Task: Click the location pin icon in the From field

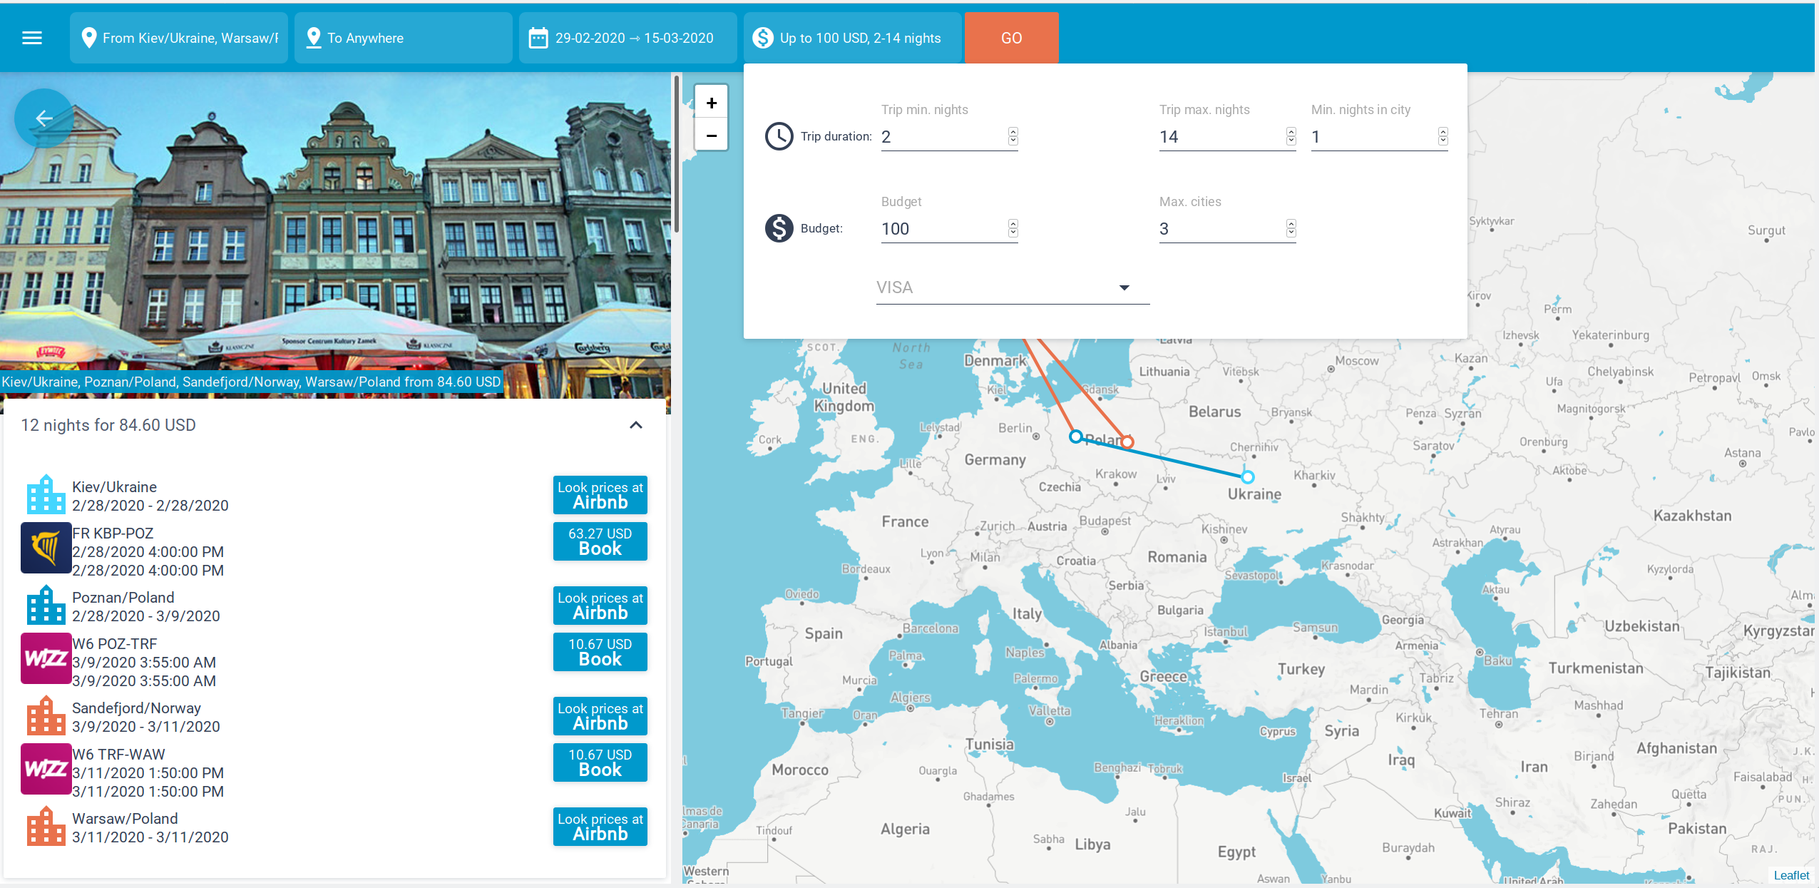Action: 89,37
